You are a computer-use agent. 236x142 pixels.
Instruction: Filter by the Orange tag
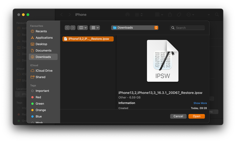coord(40,110)
